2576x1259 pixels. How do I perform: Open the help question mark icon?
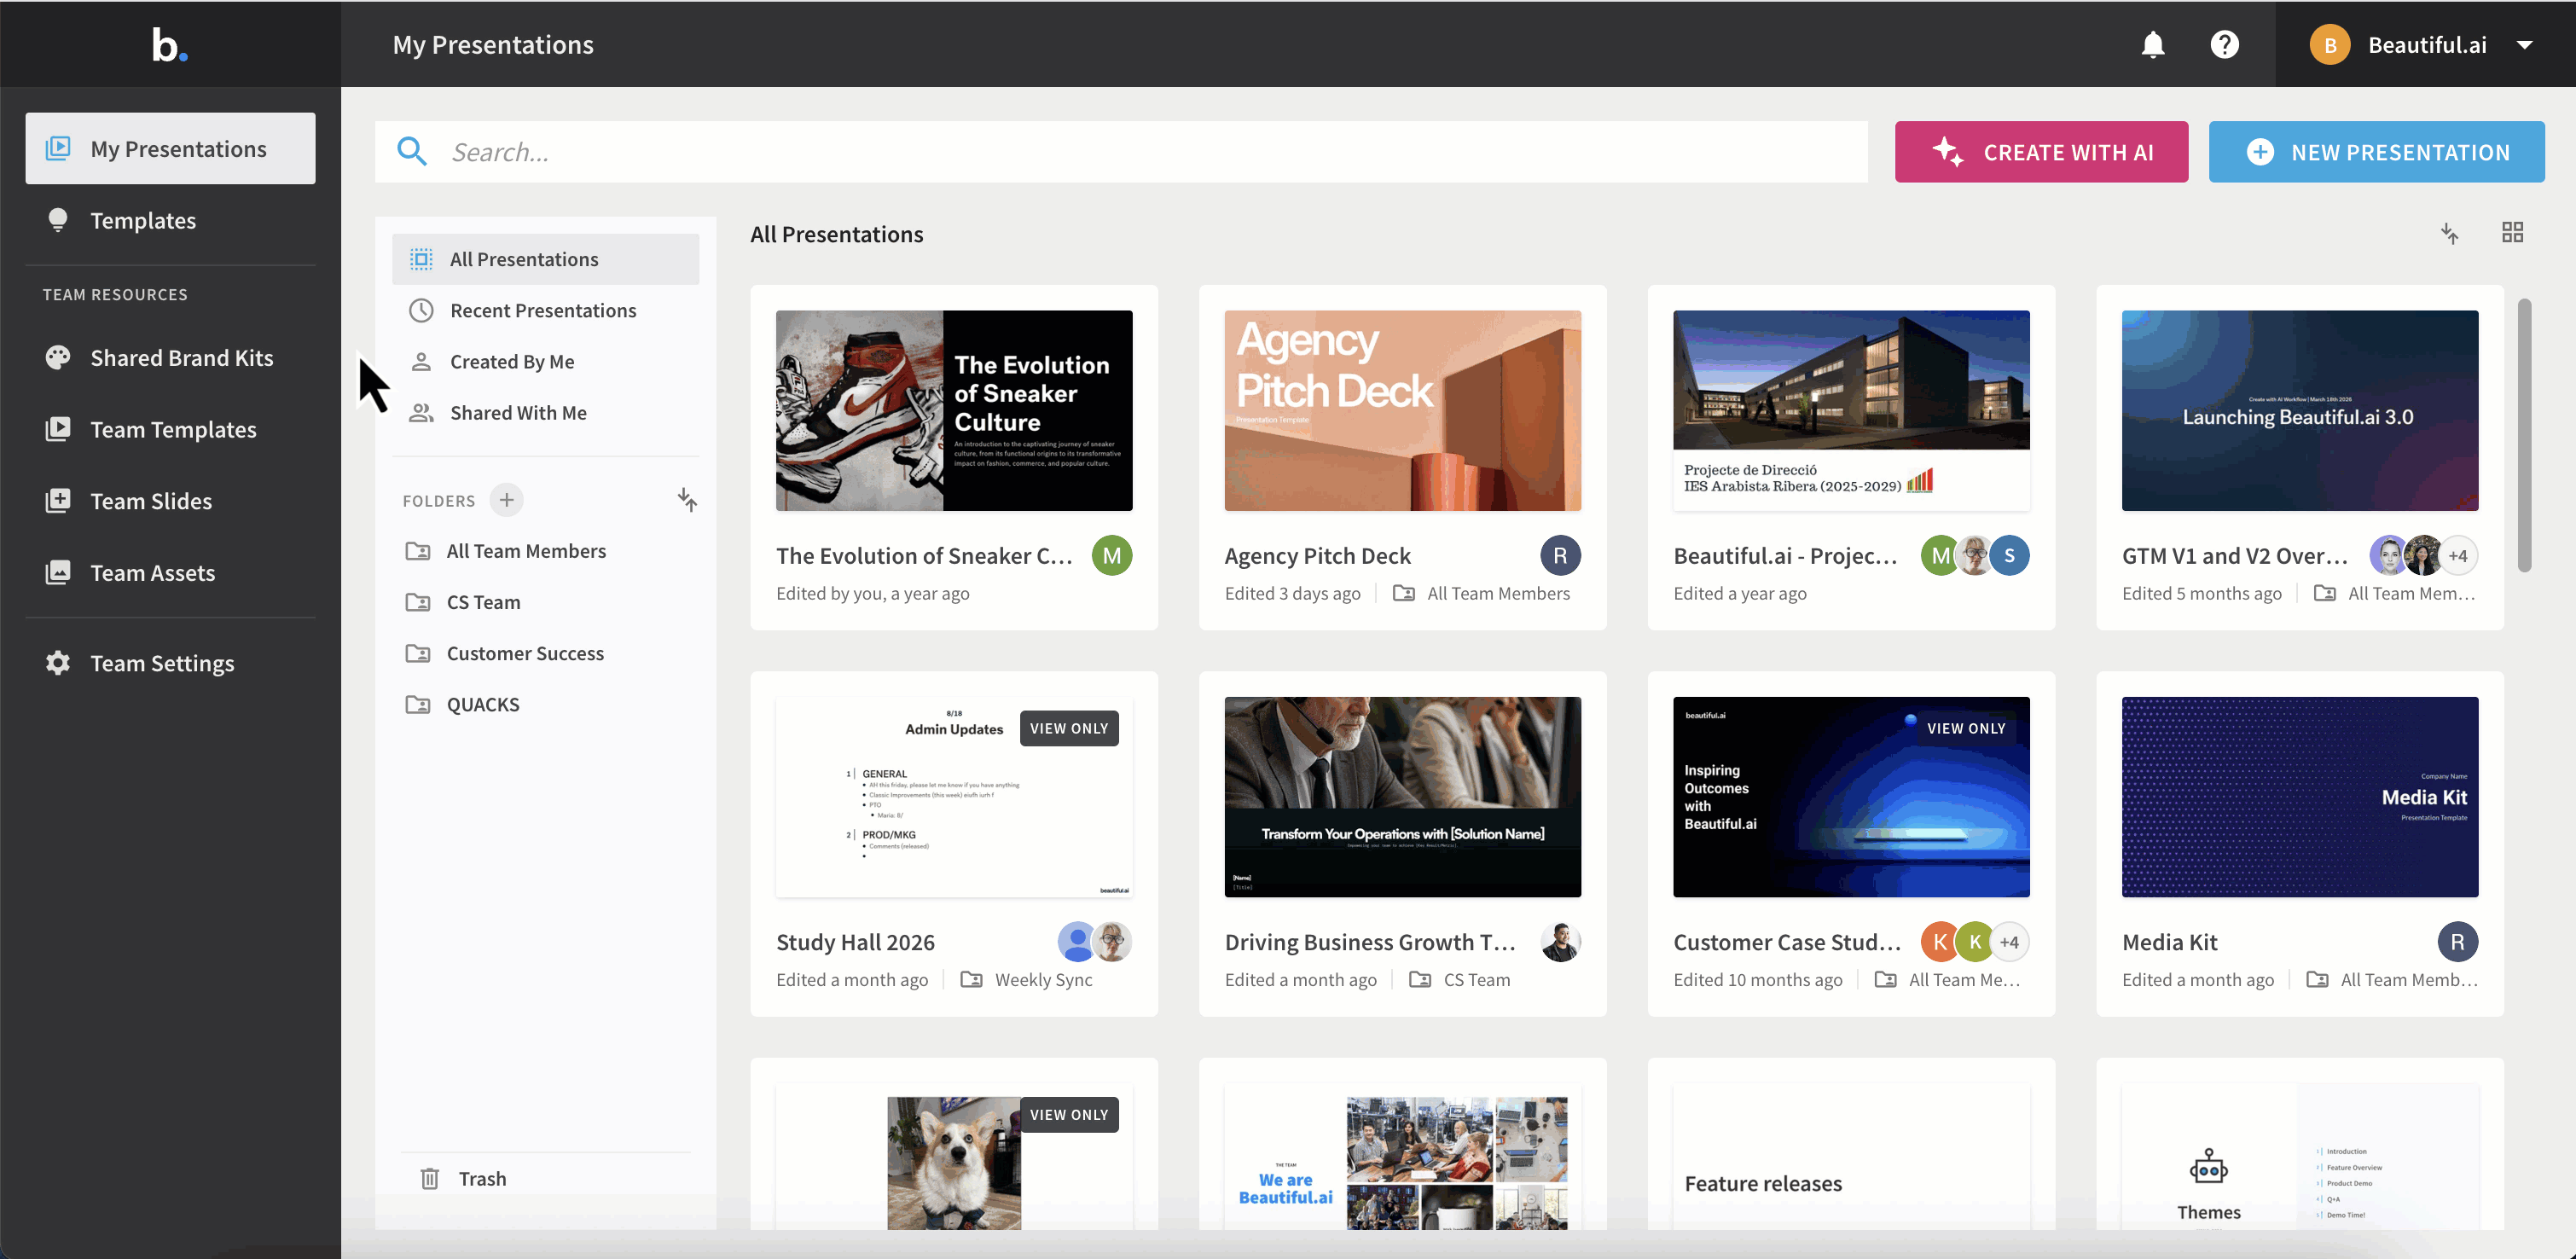coord(2225,45)
